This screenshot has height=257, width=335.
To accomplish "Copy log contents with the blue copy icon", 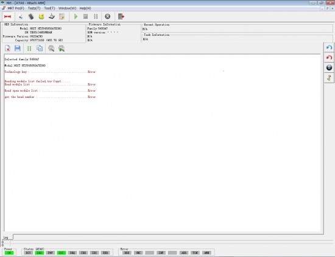I will click(x=40, y=49).
